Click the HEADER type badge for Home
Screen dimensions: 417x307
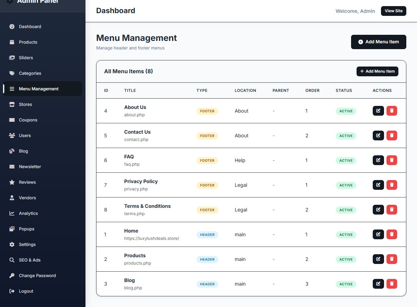(207, 235)
